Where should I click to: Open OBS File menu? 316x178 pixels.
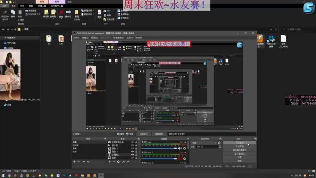tap(76, 38)
